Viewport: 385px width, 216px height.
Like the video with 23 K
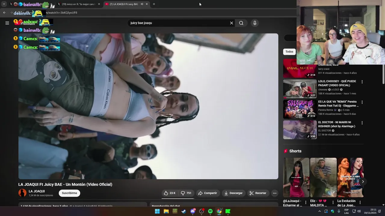pyautogui.click(x=170, y=193)
